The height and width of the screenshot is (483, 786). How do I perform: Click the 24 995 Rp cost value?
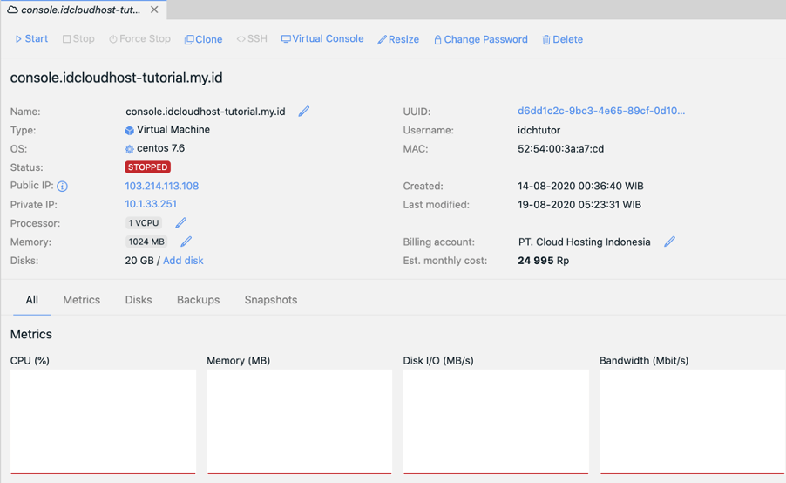coord(544,261)
